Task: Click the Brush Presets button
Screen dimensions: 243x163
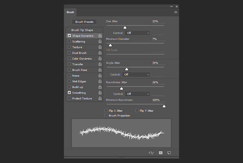Action: click(x=84, y=22)
